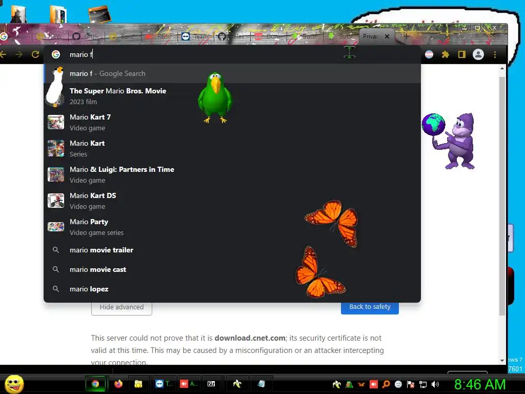
Task: Open the folder item on the taskbar
Action: pyautogui.click(x=138, y=384)
